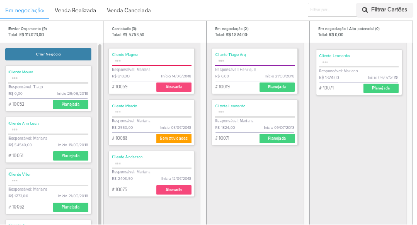Click Atrasada badge on Cliente Magno card
Screen dimensions: 417x225
point(173,87)
